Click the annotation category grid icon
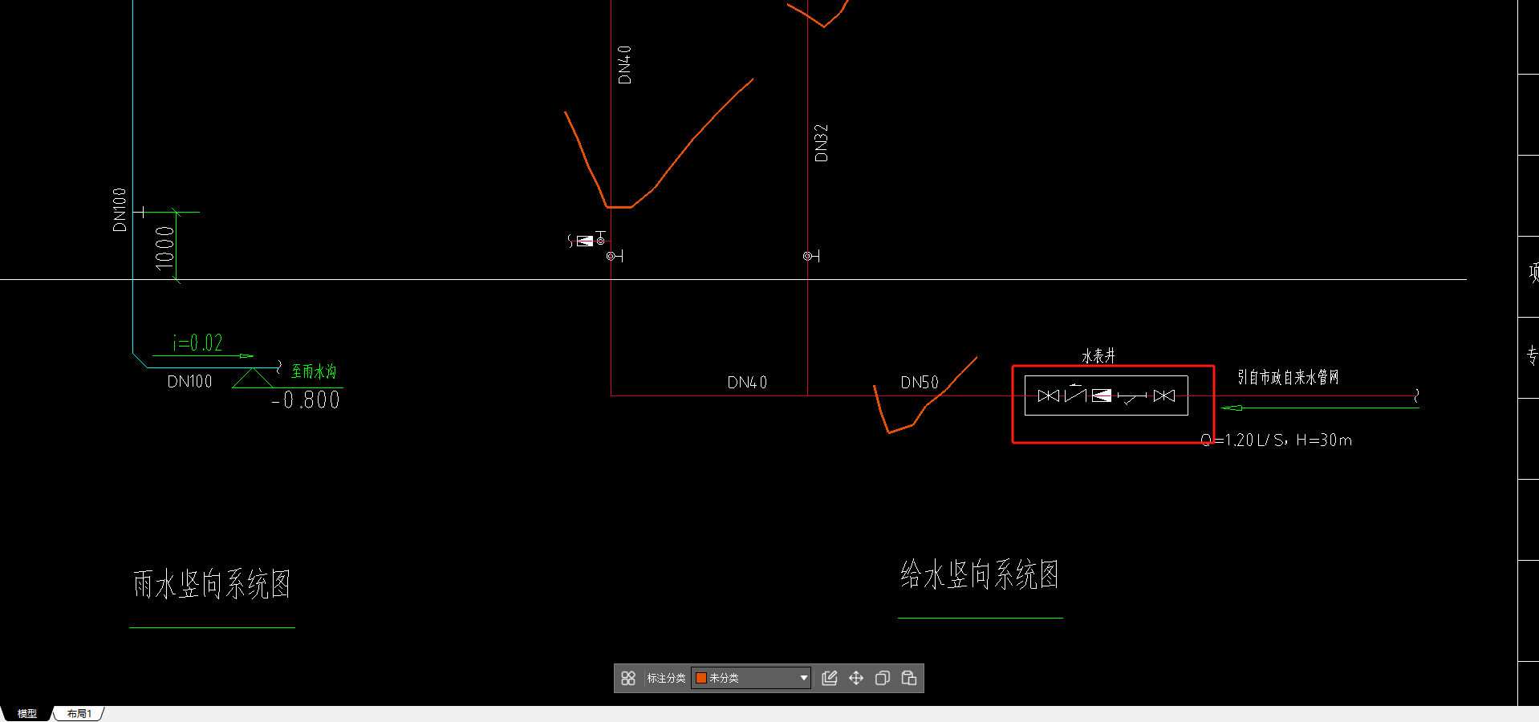Image resolution: width=1539 pixels, height=722 pixels. click(x=628, y=678)
